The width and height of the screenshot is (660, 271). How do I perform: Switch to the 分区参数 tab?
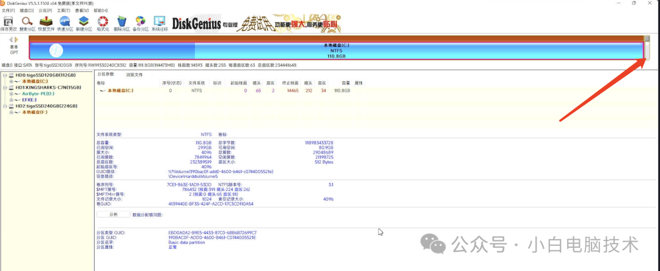(106, 74)
